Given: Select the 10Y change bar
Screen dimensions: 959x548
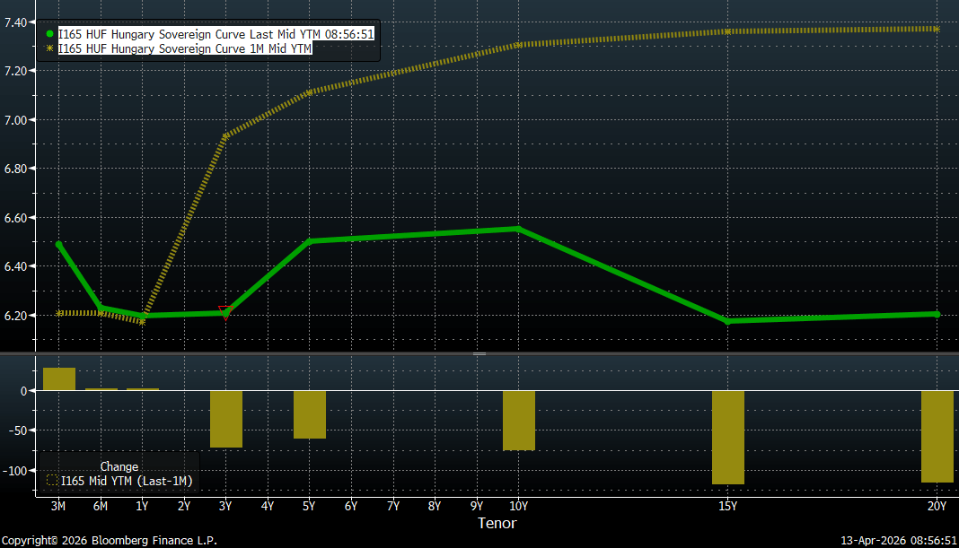Looking at the screenshot, I should [518, 420].
